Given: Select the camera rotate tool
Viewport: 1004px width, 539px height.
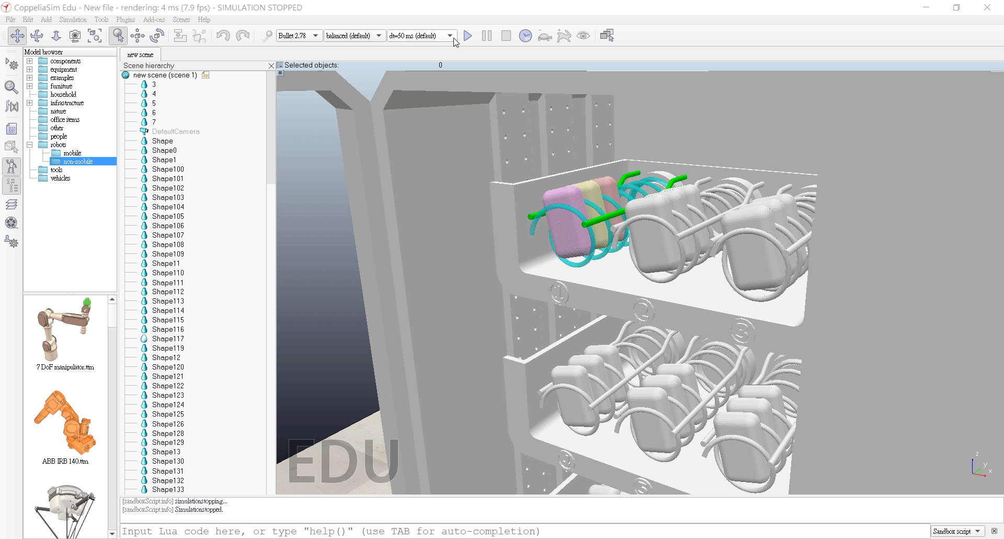Looking at the screenshot, I should pyautogui.click(x=37, y=36).
